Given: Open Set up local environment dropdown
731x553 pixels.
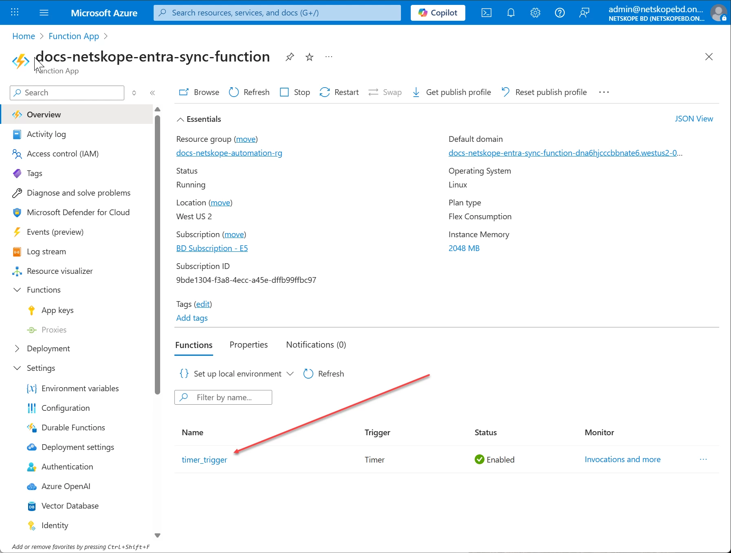Looking at the screenshot, I should pos(236,374).
